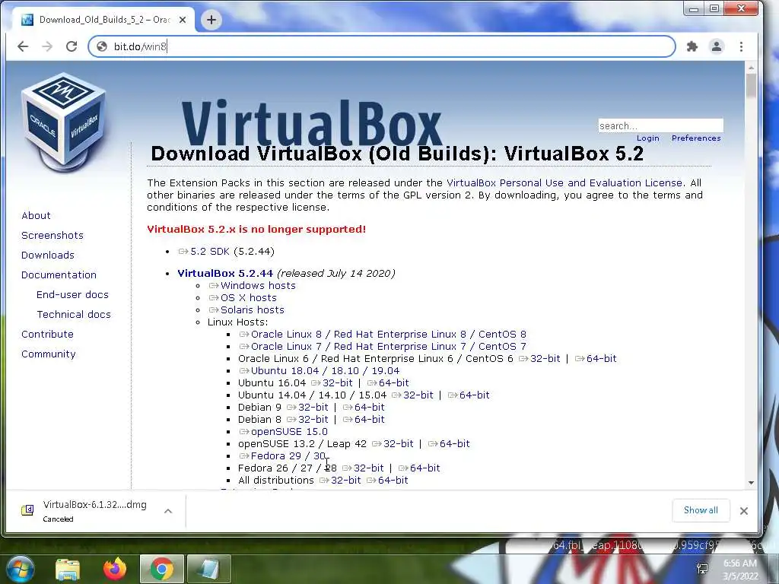Open Screenshots in the sidebar
The width and height of the screenshot is (779, 584).
tap(52, 236)
